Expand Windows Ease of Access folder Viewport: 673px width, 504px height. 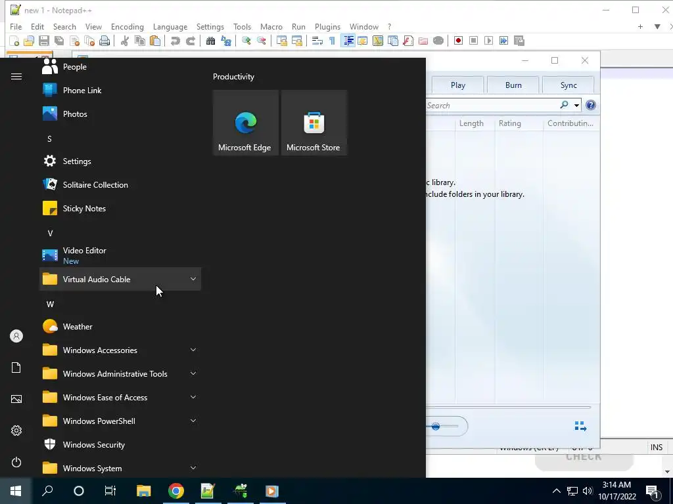tap(120, 397)
